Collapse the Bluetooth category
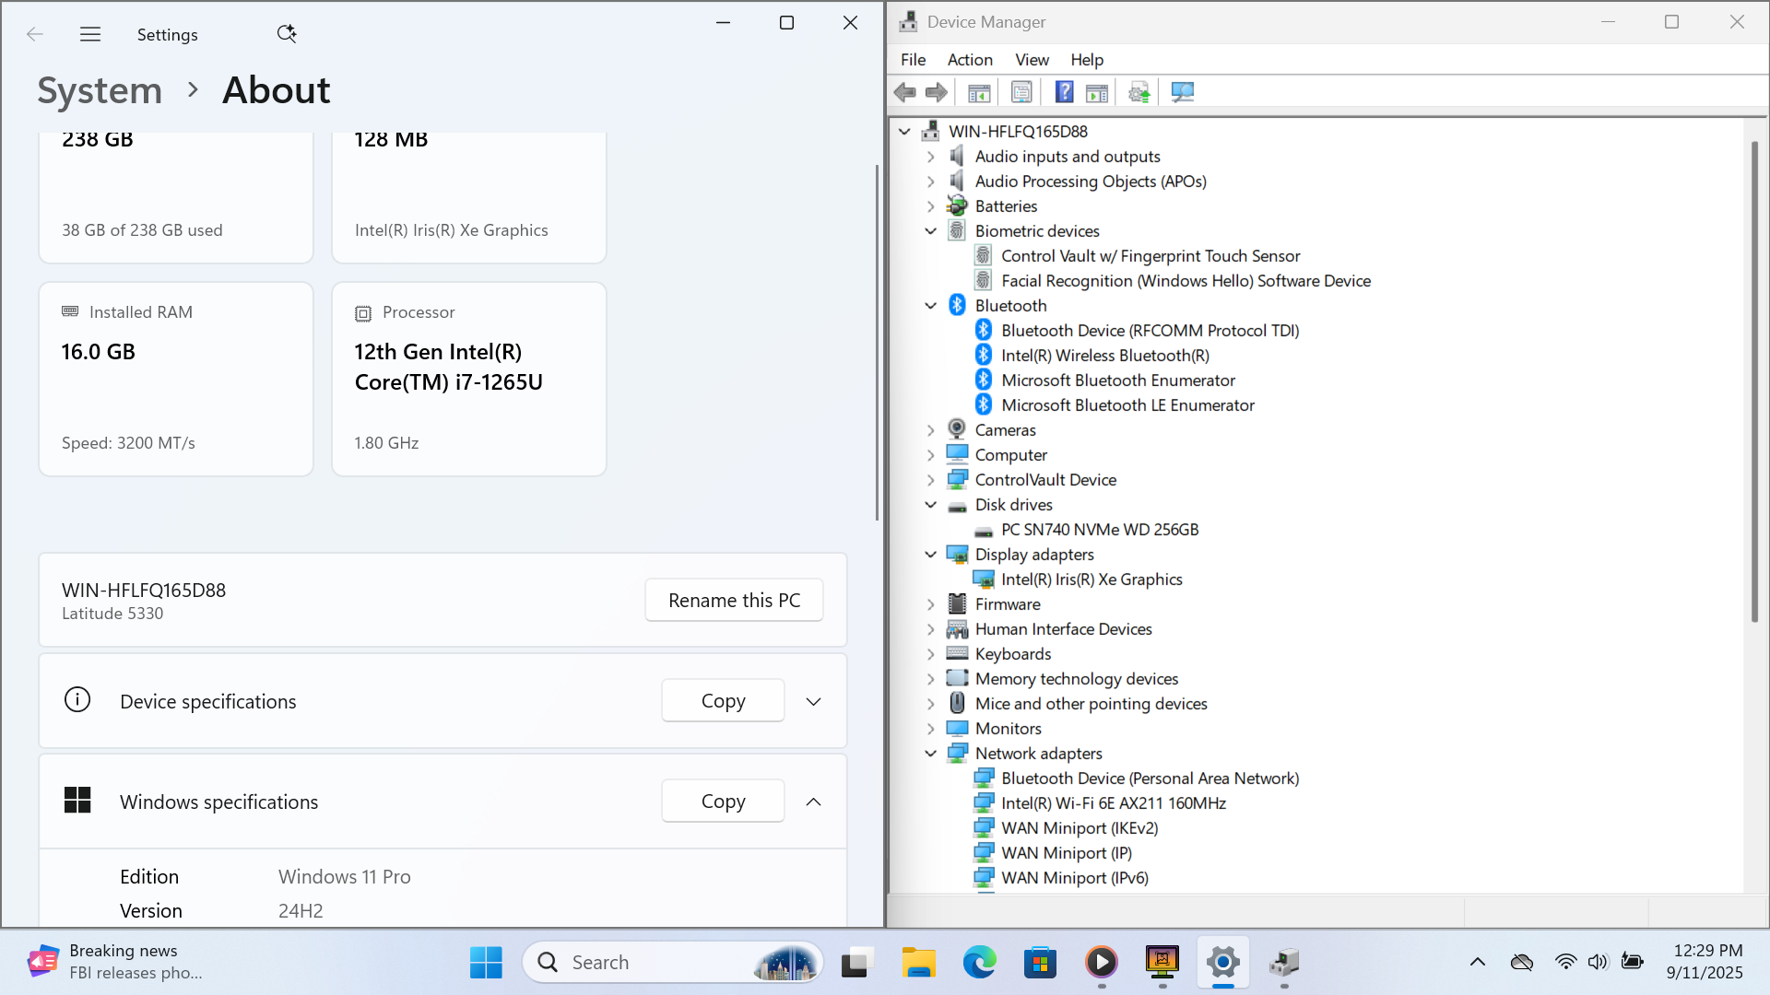The width and height of the screenshot is (1770, 995). [931, 306]
